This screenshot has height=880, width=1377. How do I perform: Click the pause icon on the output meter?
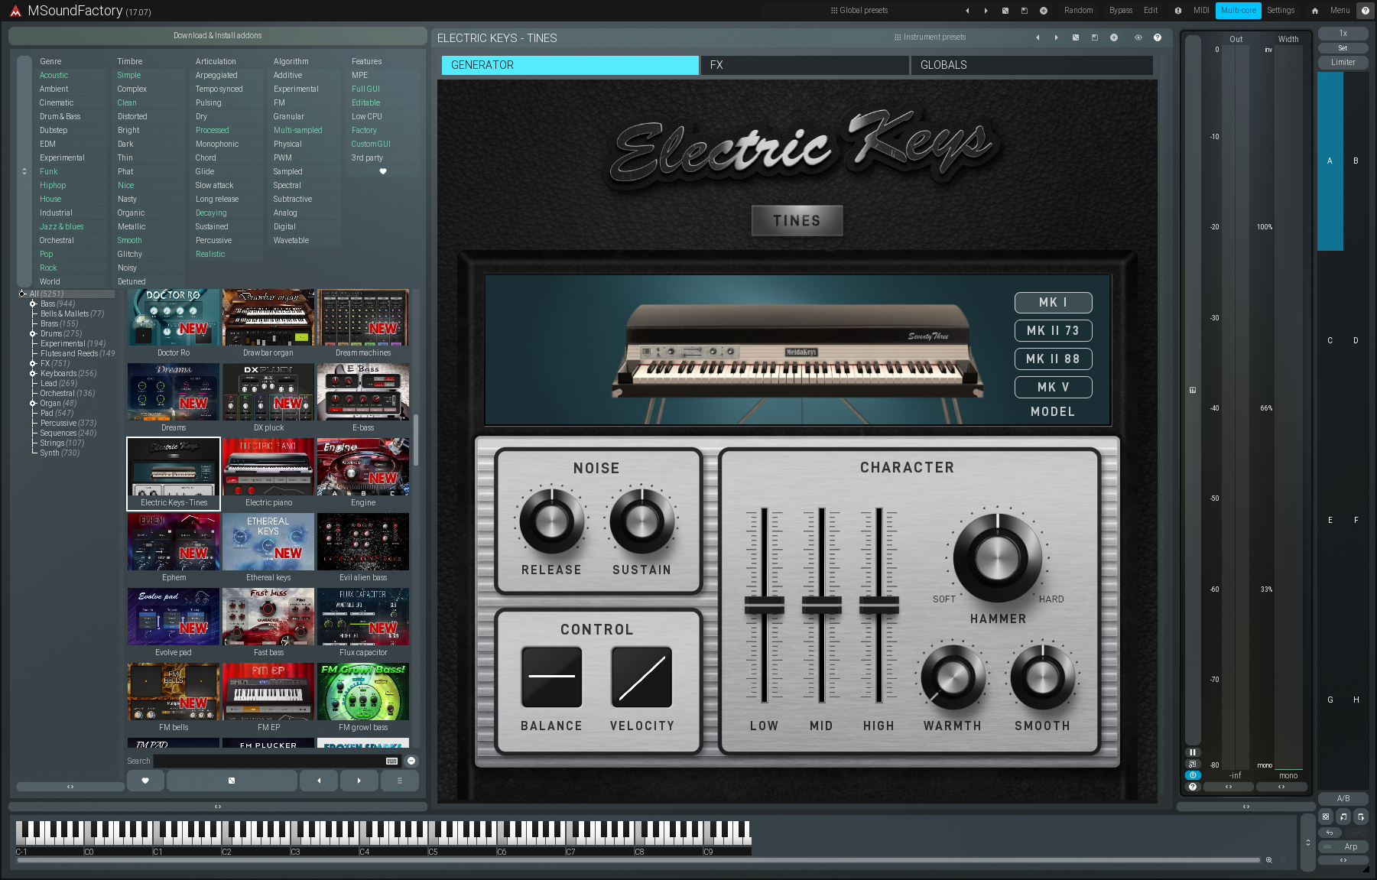click(x=1193, y=752)
